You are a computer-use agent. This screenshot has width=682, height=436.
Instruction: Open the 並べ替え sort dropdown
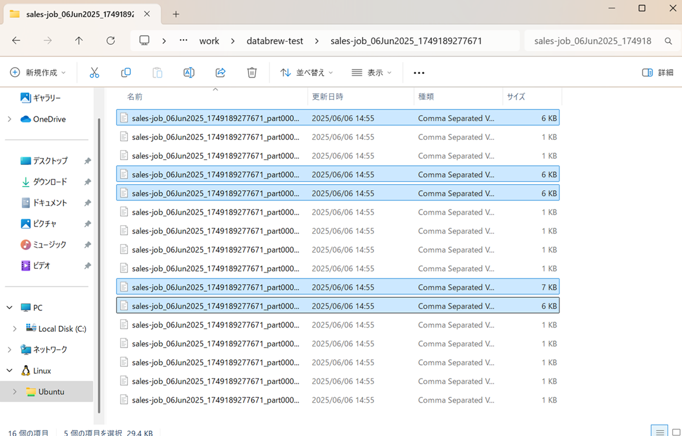(x=307, y=73)
